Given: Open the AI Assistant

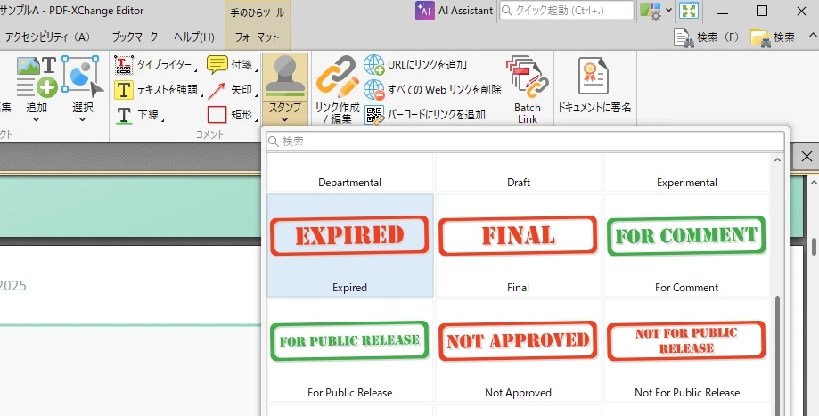Looking at the screenshot, I should [454, 11].
